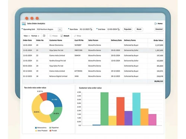This screenshot has width=186, height=139.
Task: Click the blue 24.18% donut segment
Action: coord(55,100)
